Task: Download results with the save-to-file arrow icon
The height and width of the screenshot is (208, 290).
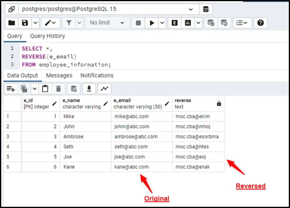Action: 89,88
